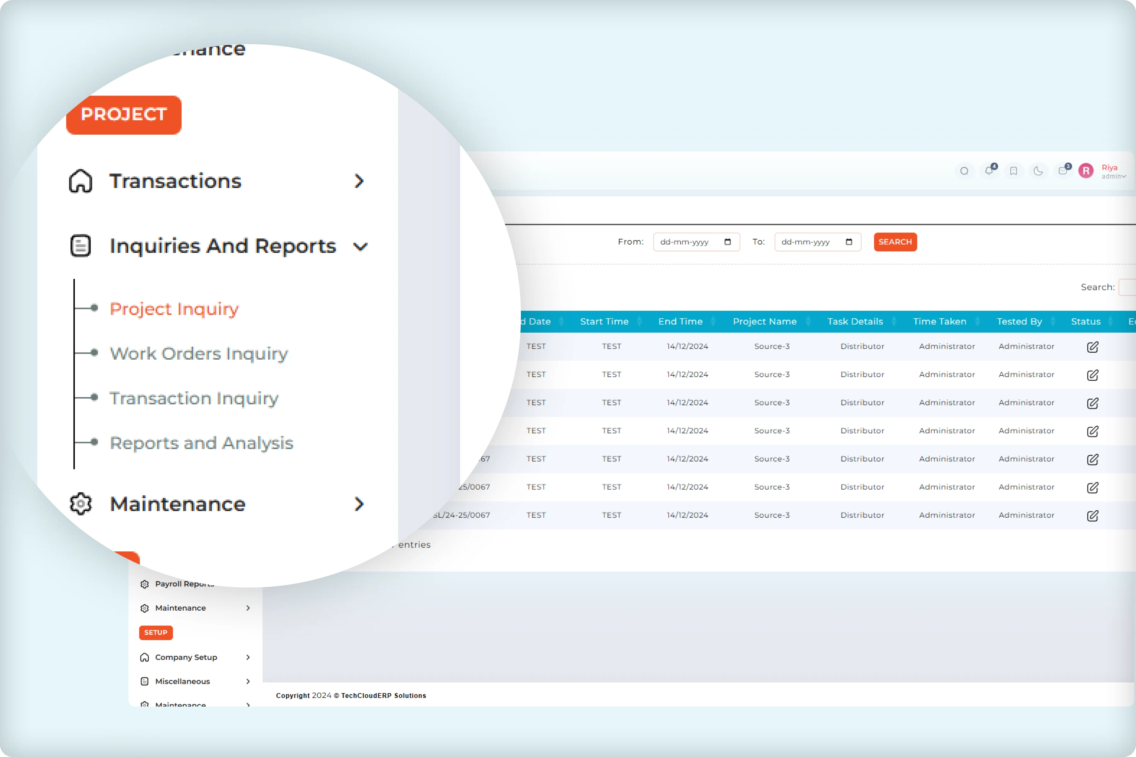Select Reports and Analysis

tap(201, 443)
